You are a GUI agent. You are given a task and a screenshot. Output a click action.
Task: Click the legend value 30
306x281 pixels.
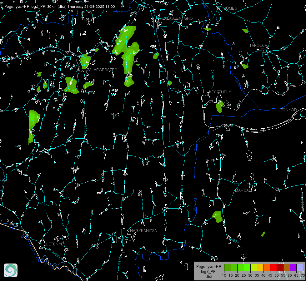point(250,275)
